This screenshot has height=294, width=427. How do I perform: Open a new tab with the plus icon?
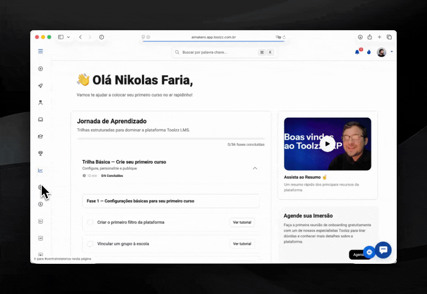(379, 37)
